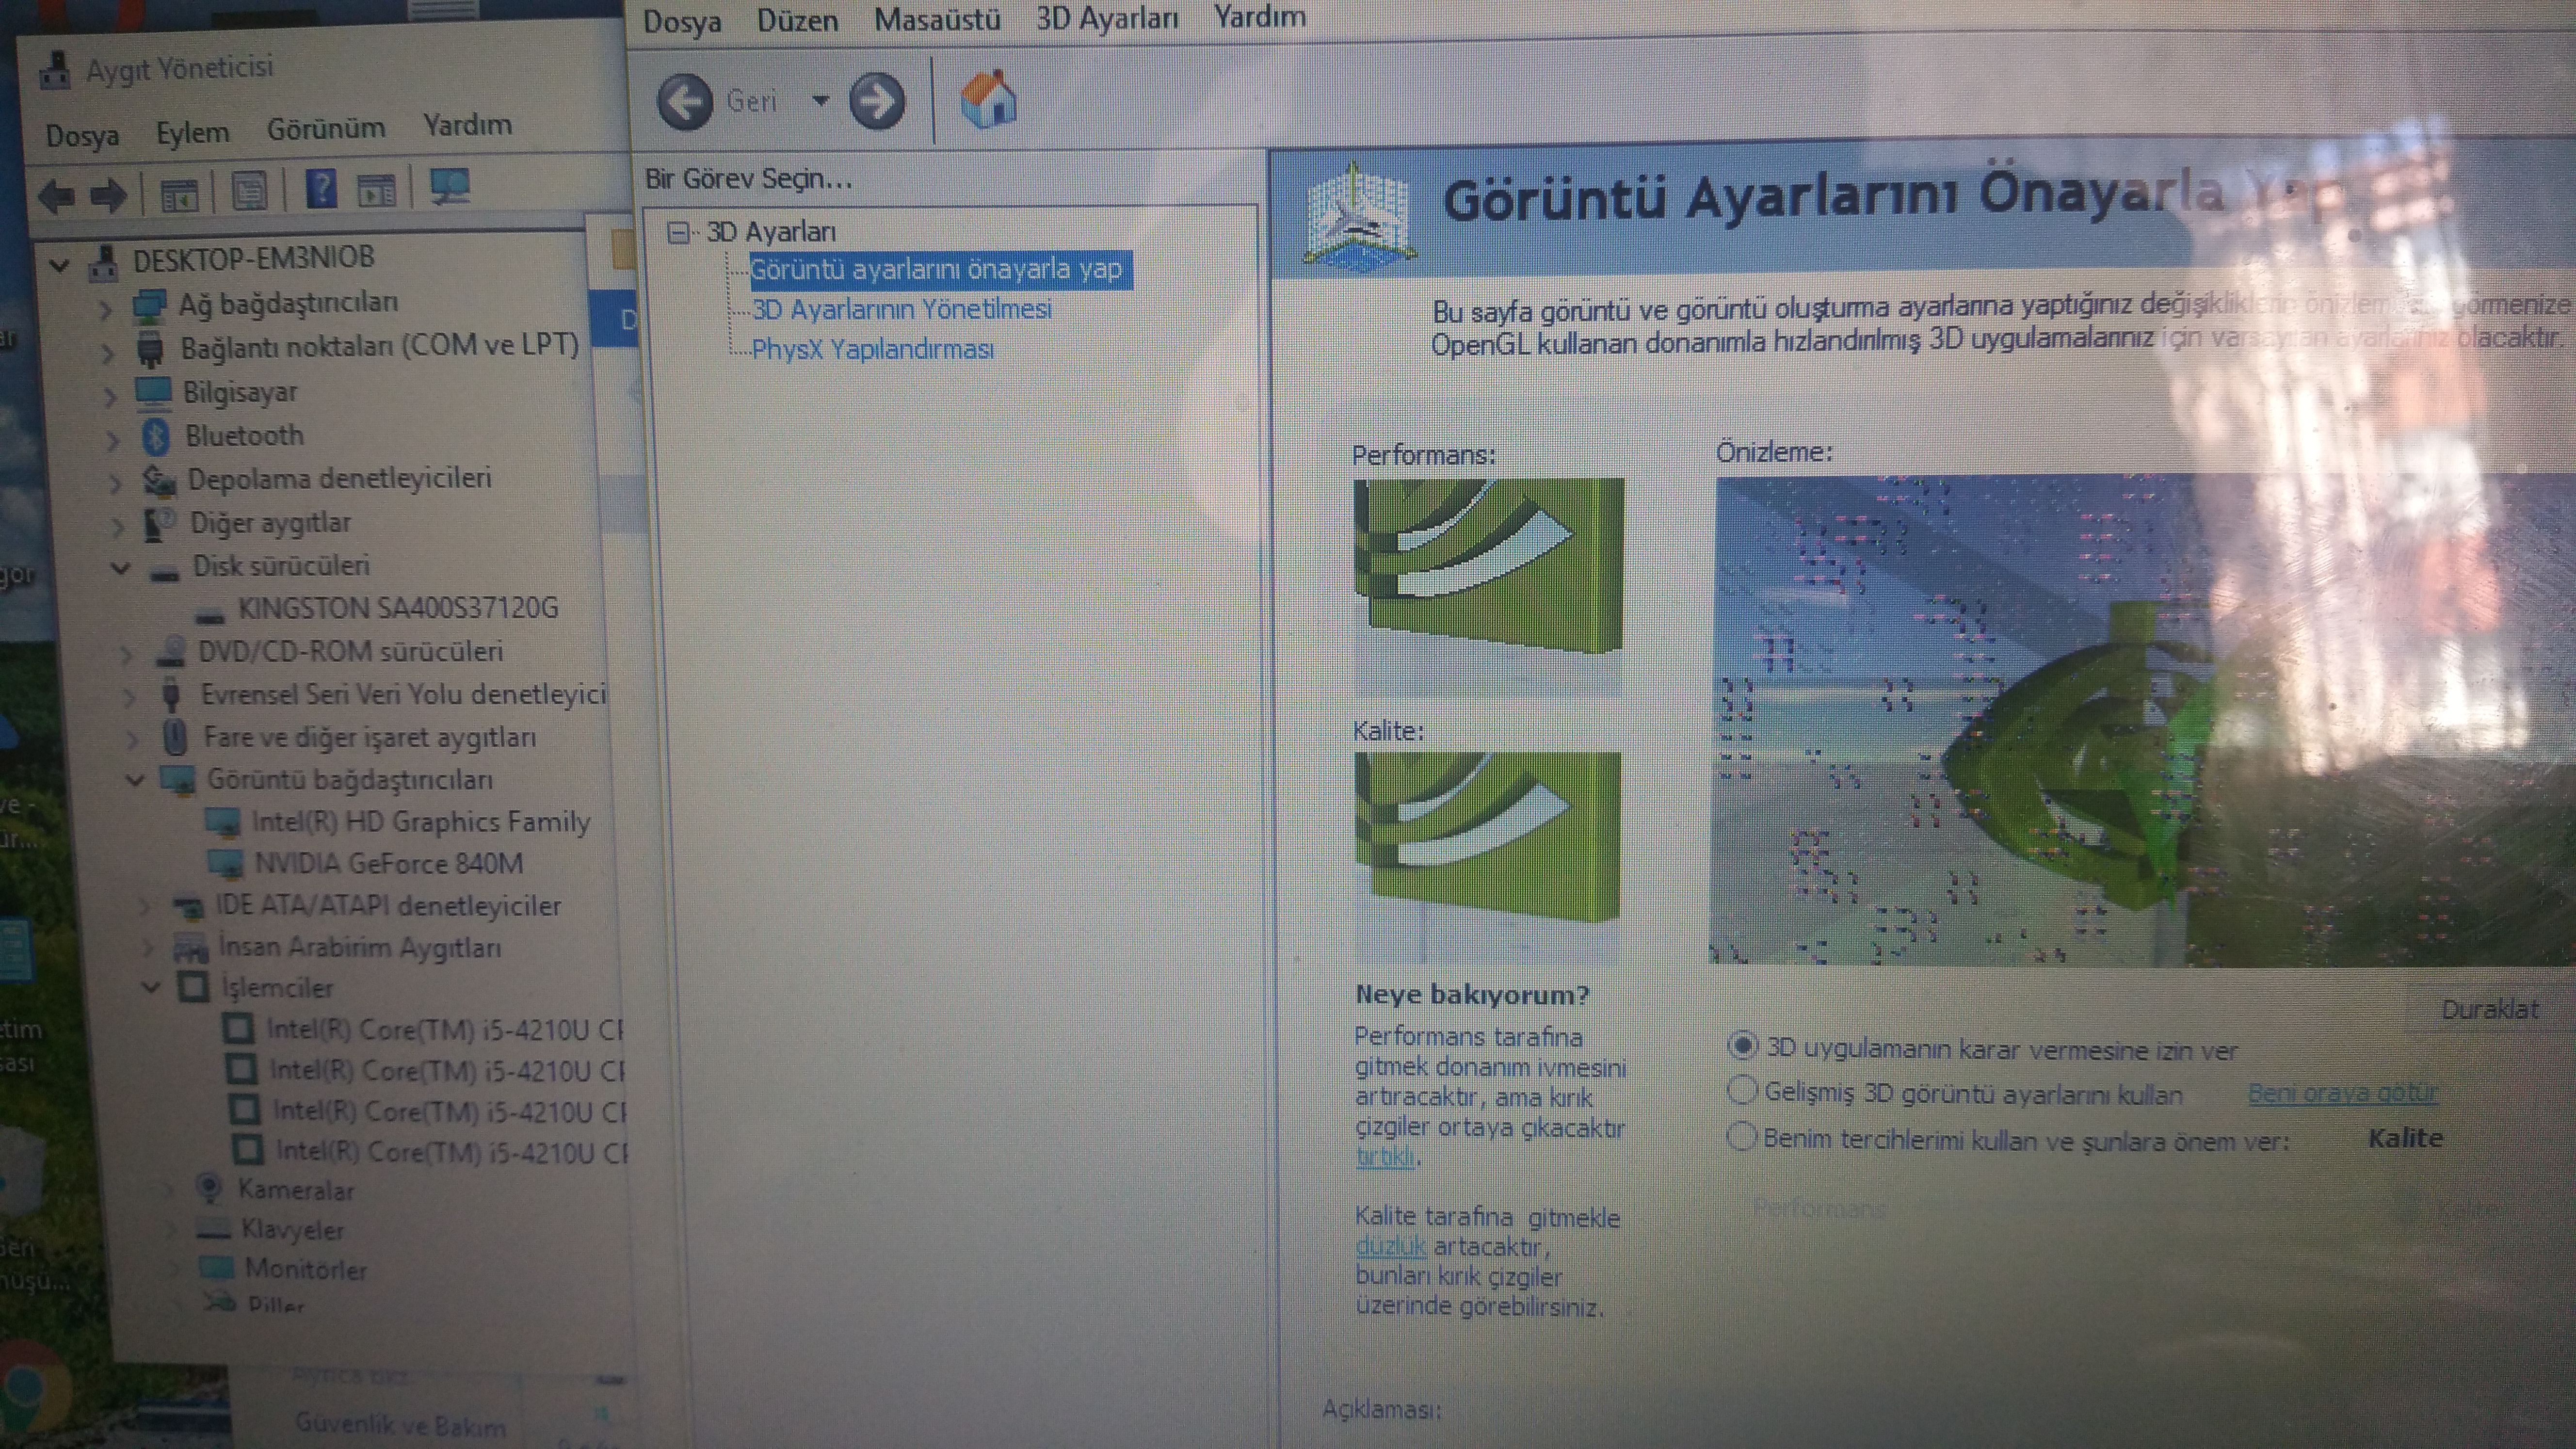Open the 'tırtıklı' help link
Image resolution: width=2576 pixels, height=1449 pixels.
pos(1385,1157)
